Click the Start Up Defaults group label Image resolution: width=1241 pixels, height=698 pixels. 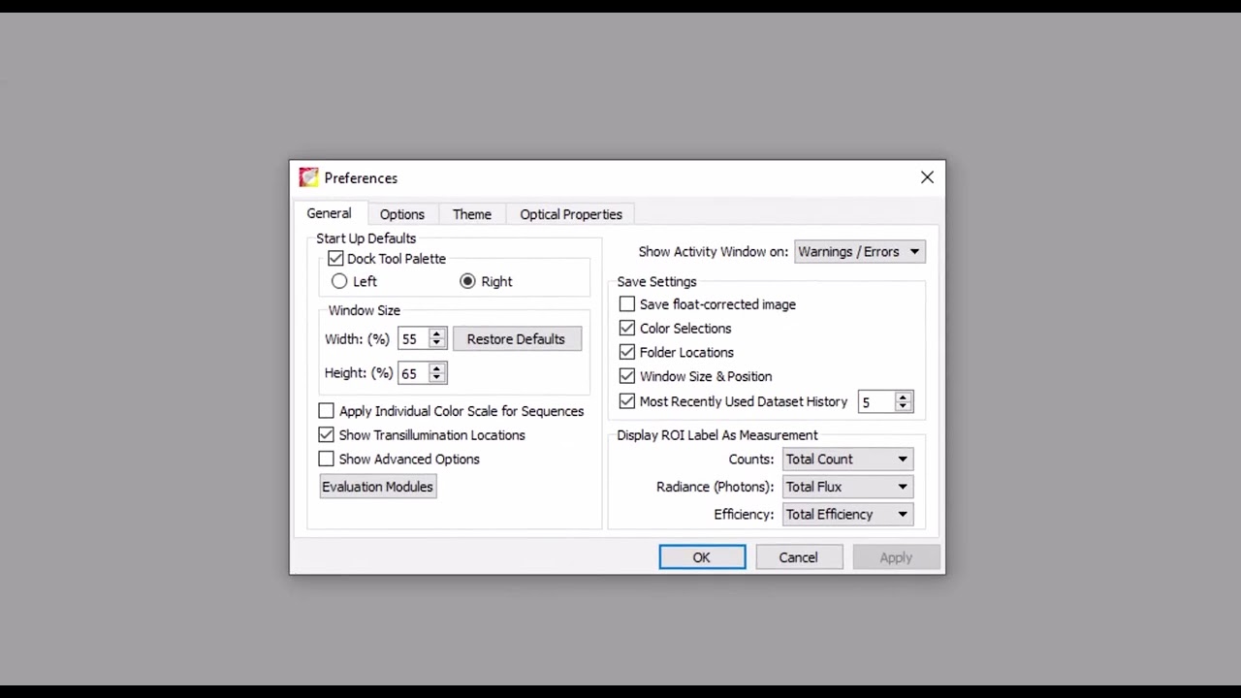[366, 238]
